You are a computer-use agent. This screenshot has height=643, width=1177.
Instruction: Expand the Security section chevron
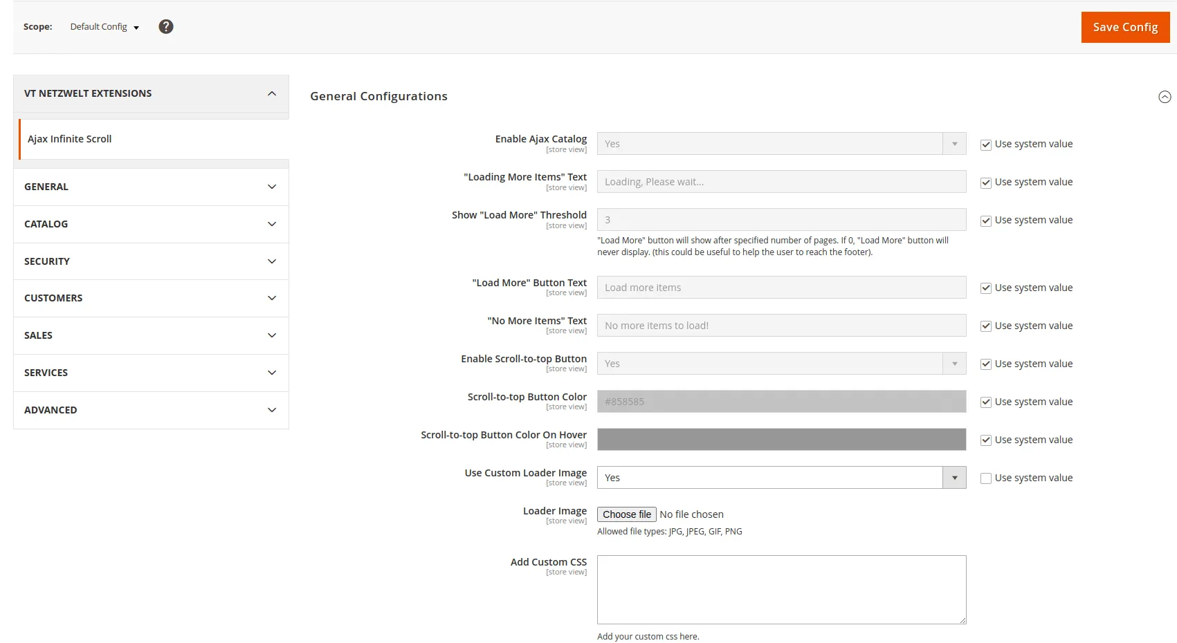point(272,261)
